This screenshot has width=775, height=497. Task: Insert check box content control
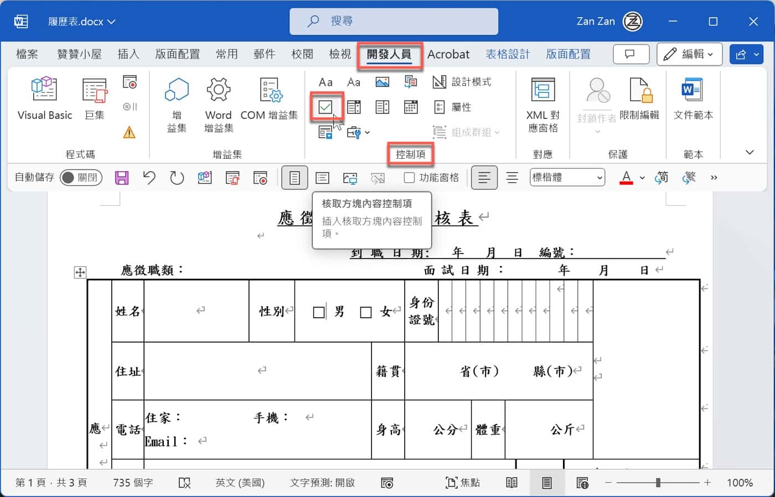click(x=325, y=107)
